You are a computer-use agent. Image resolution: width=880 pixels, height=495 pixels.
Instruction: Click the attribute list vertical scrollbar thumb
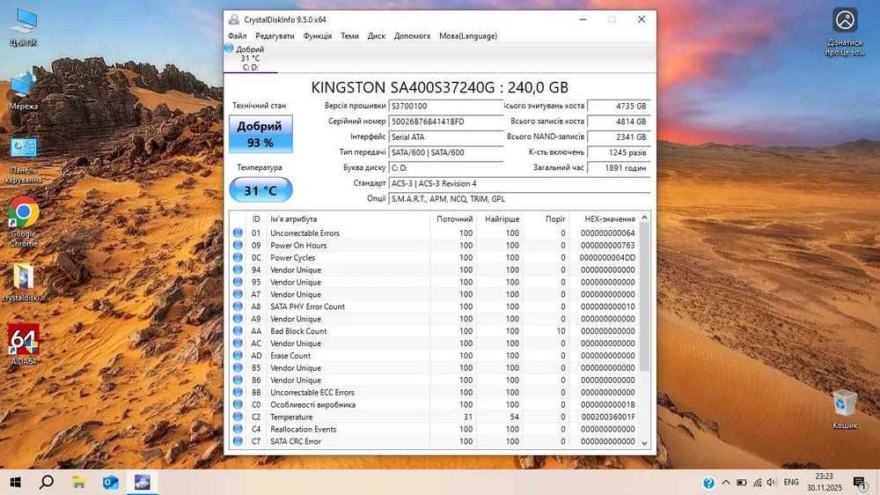click(x=644, y=297)
